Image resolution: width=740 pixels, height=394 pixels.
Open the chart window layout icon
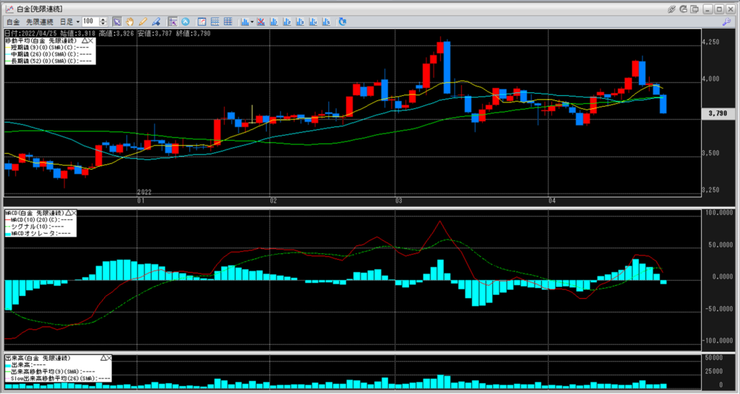pos(202,22)
